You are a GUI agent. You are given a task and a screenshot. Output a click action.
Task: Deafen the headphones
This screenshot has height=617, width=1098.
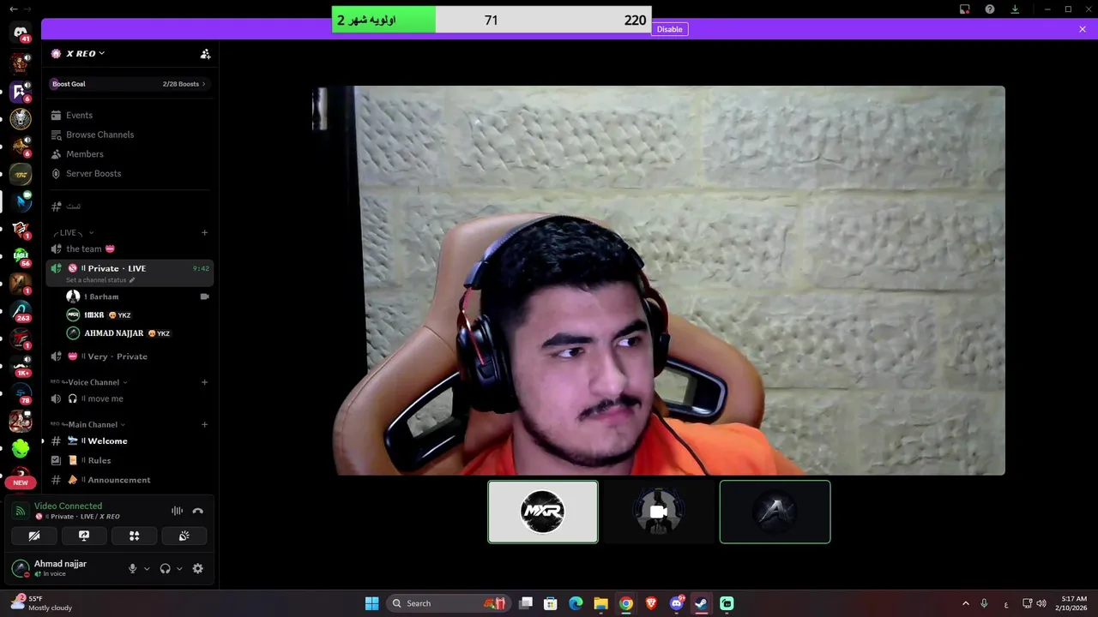pos(165,568)
